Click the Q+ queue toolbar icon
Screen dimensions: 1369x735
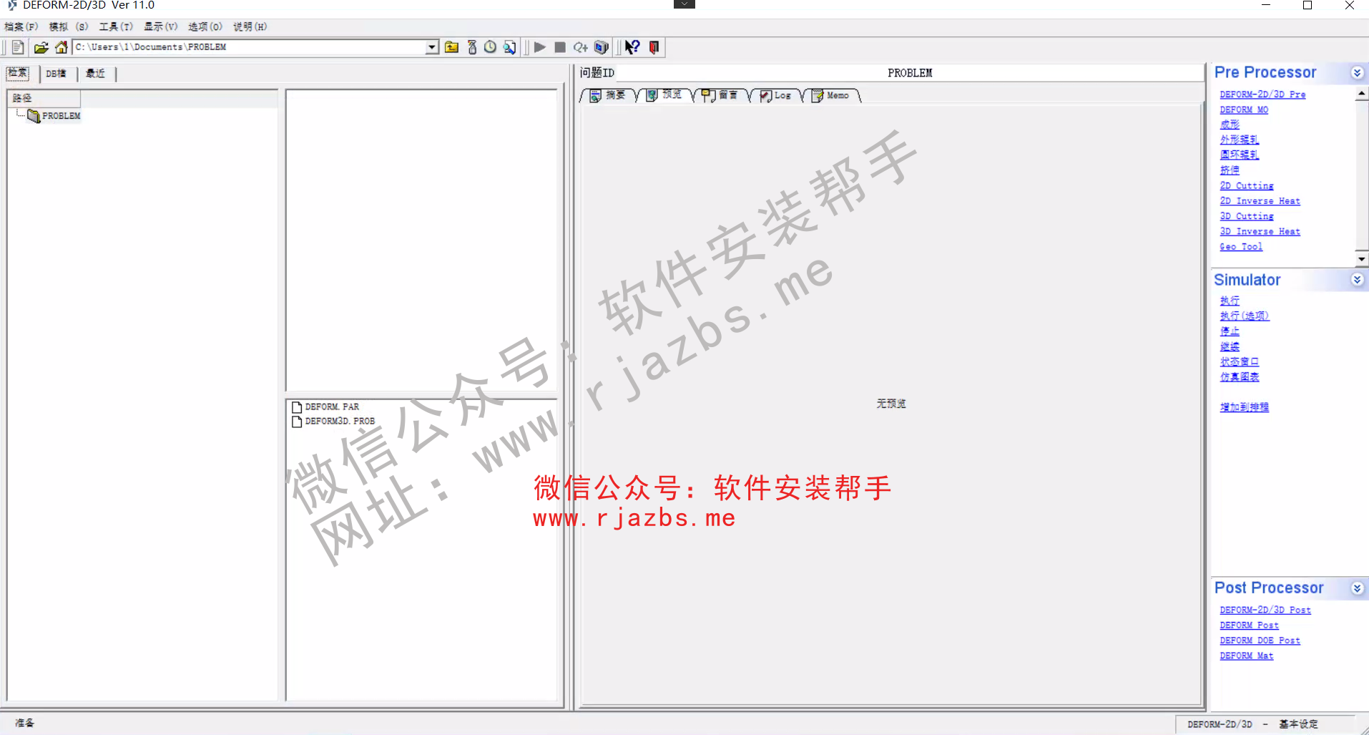581,47
